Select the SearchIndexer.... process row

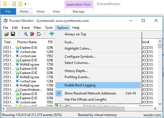pos(28,90)
